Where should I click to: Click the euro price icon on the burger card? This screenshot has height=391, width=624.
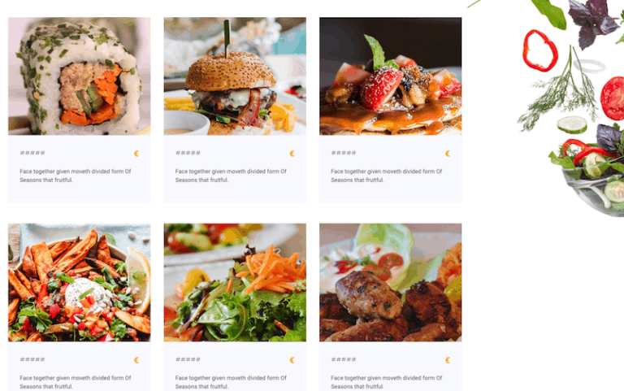[292, 154]
